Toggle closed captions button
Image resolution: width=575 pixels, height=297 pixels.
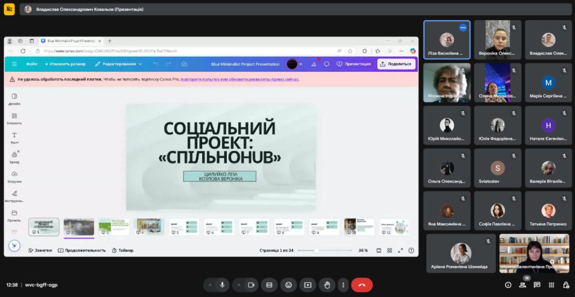pos(270,285)
